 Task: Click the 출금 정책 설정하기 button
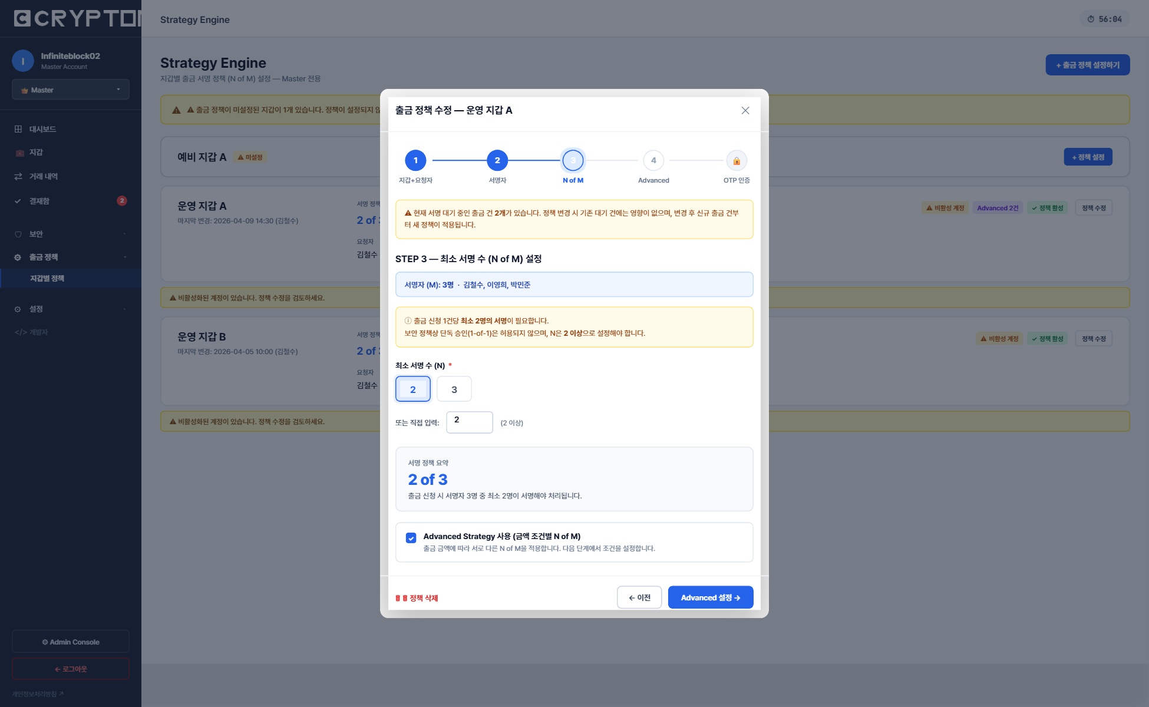click(1088, 65)
